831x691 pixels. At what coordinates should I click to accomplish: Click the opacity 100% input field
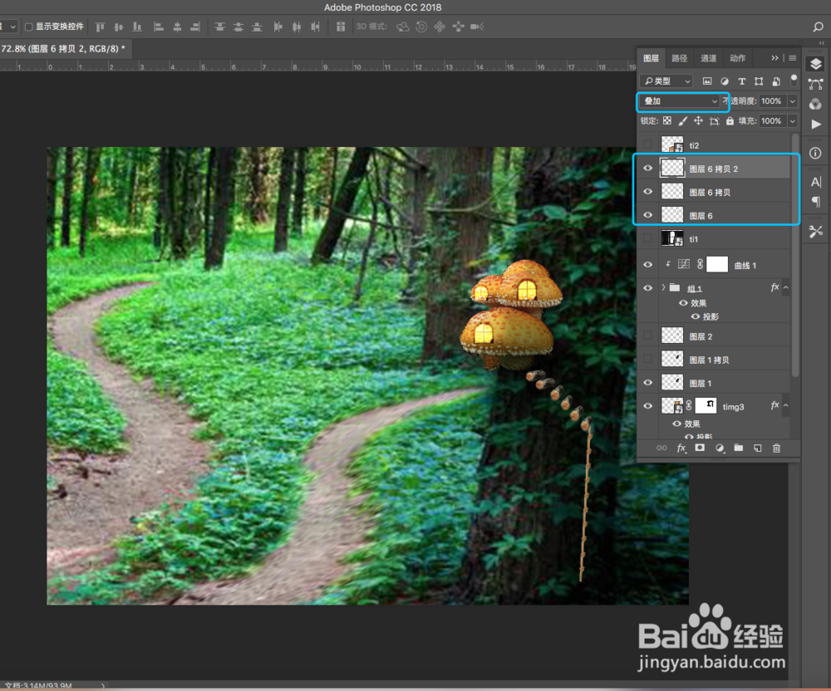[772, 101]
